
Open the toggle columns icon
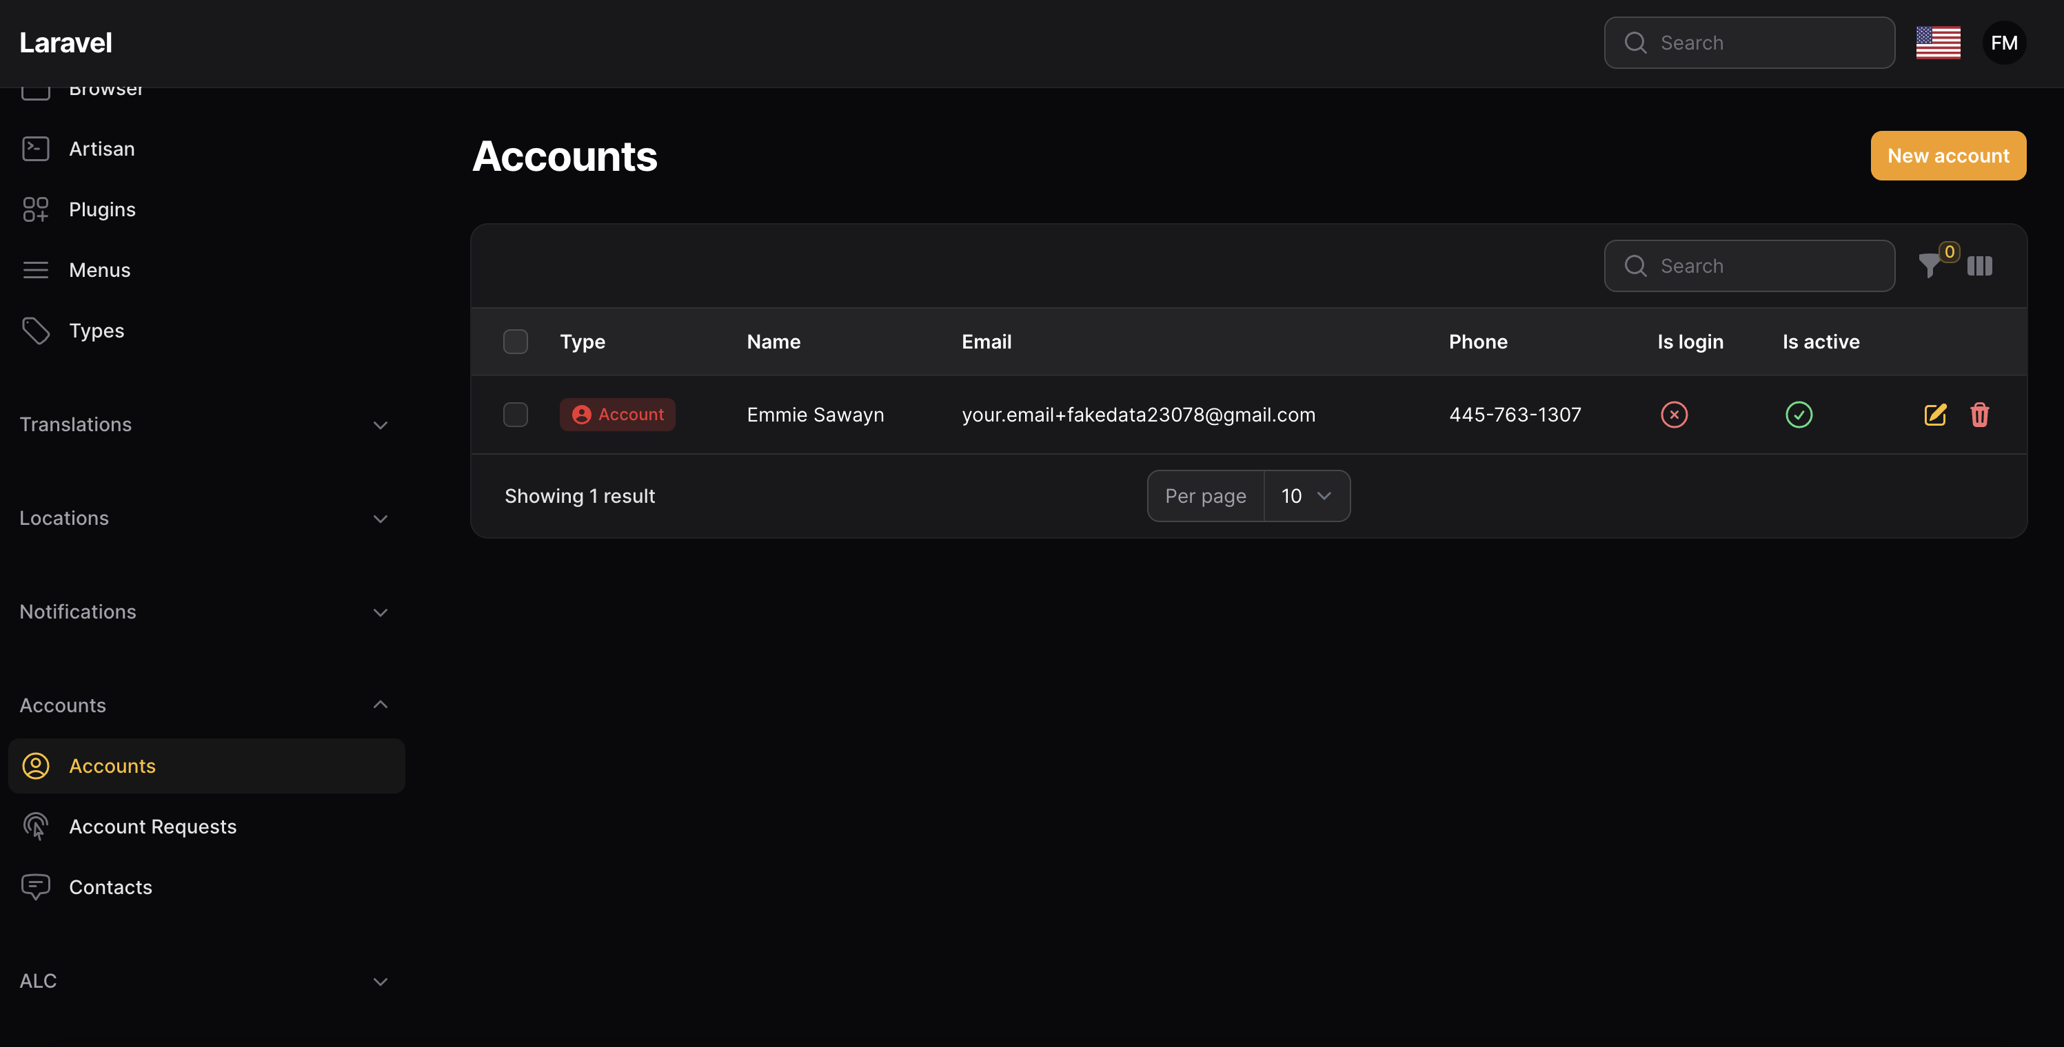pos(1979,266)
